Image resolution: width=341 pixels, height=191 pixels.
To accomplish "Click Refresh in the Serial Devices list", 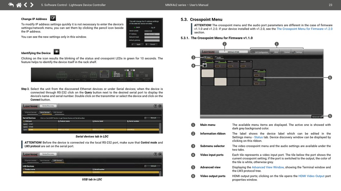I will (152, 118).
